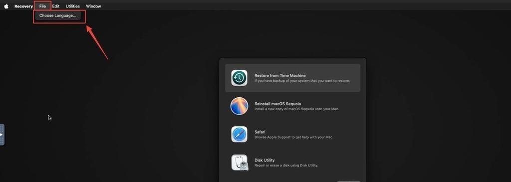Select Reinstall macOS Sequoia title
This screenshot has height=182, width=511.
277,104
